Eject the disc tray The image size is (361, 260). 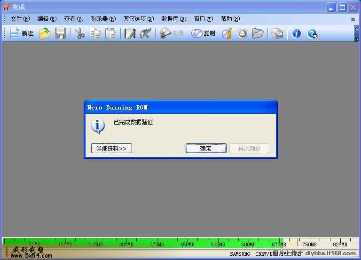click(x=242, y=34)
